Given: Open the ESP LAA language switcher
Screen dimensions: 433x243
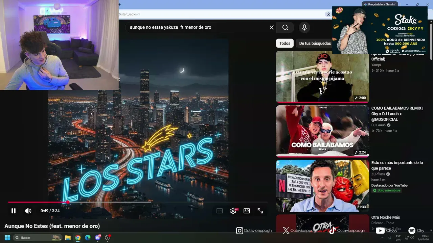Looking at the screenshot, I should coord(398,238).
